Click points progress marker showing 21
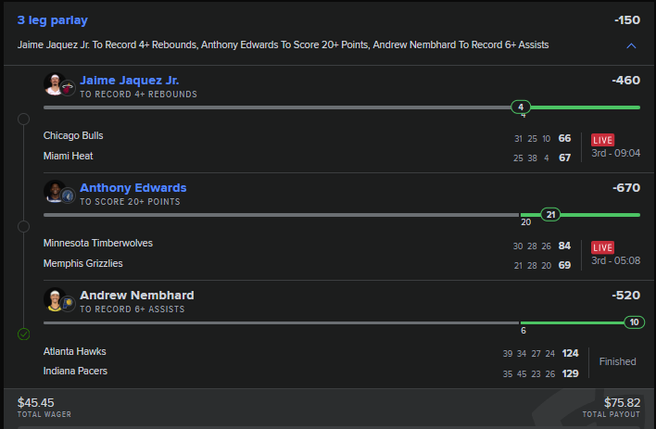656x429 pixels. (550, 215)
